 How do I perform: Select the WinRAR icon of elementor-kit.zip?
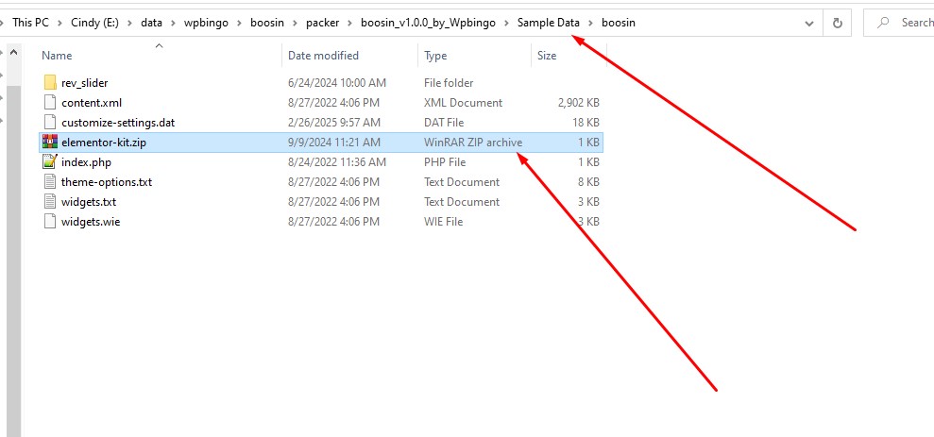[50, 143]
